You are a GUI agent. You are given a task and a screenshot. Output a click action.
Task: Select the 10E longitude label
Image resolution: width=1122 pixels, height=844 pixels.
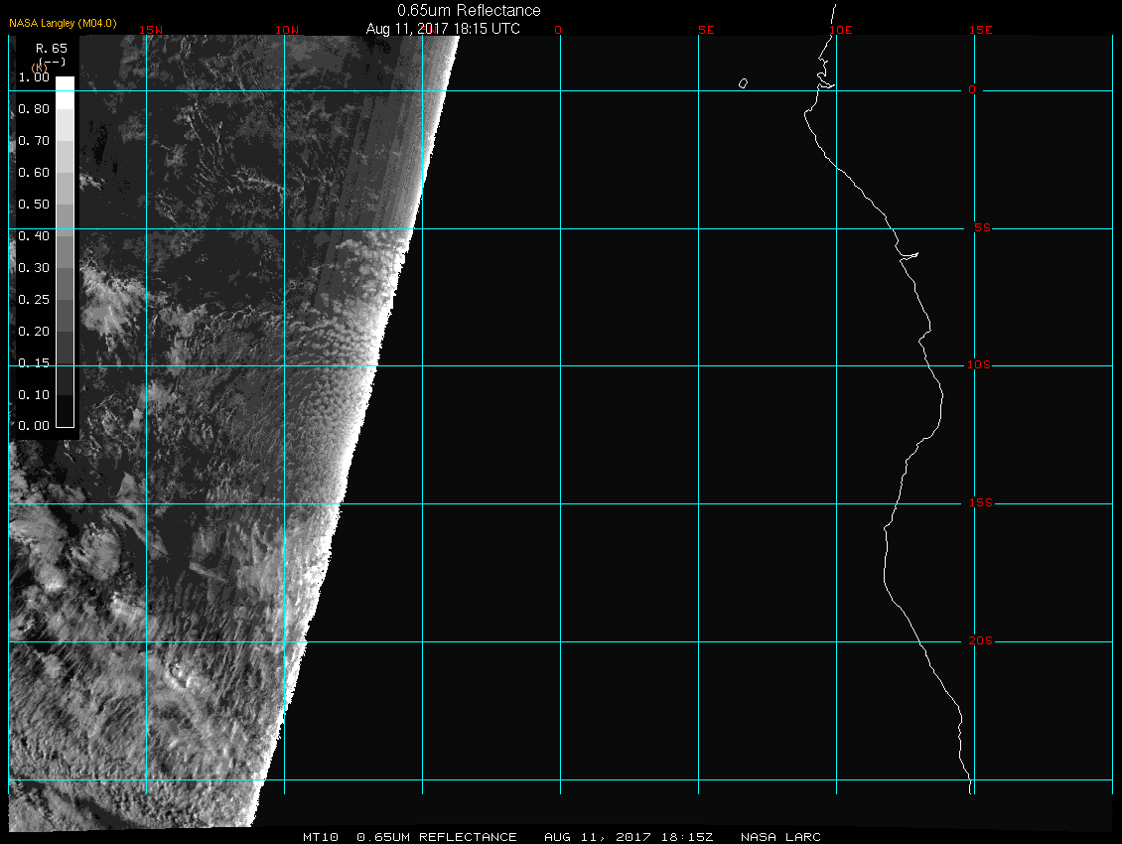(x=841, y=30)
